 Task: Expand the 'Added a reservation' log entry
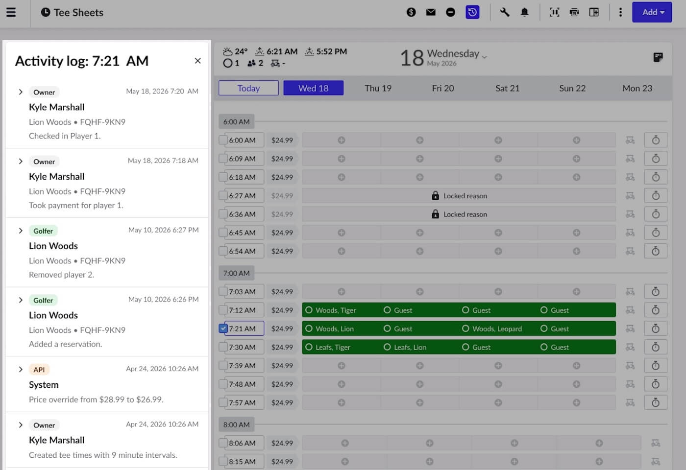21,300
